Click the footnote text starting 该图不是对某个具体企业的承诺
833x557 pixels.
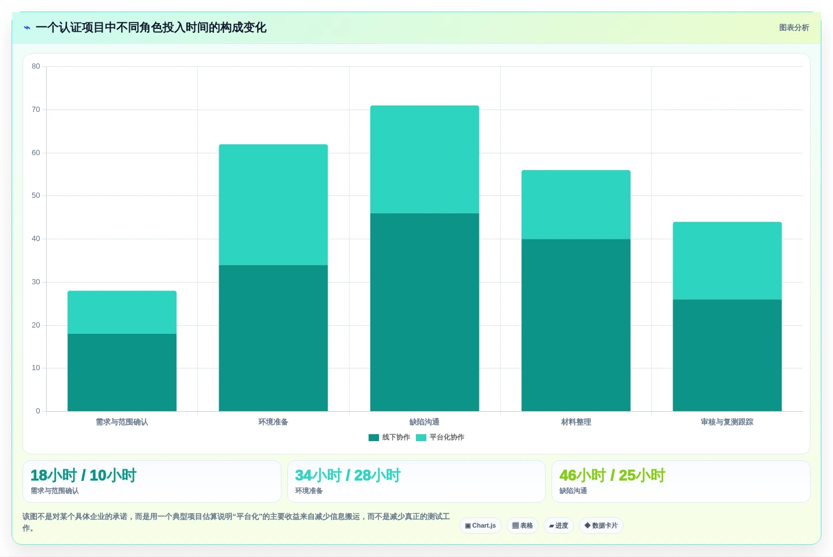coord(236,522)
